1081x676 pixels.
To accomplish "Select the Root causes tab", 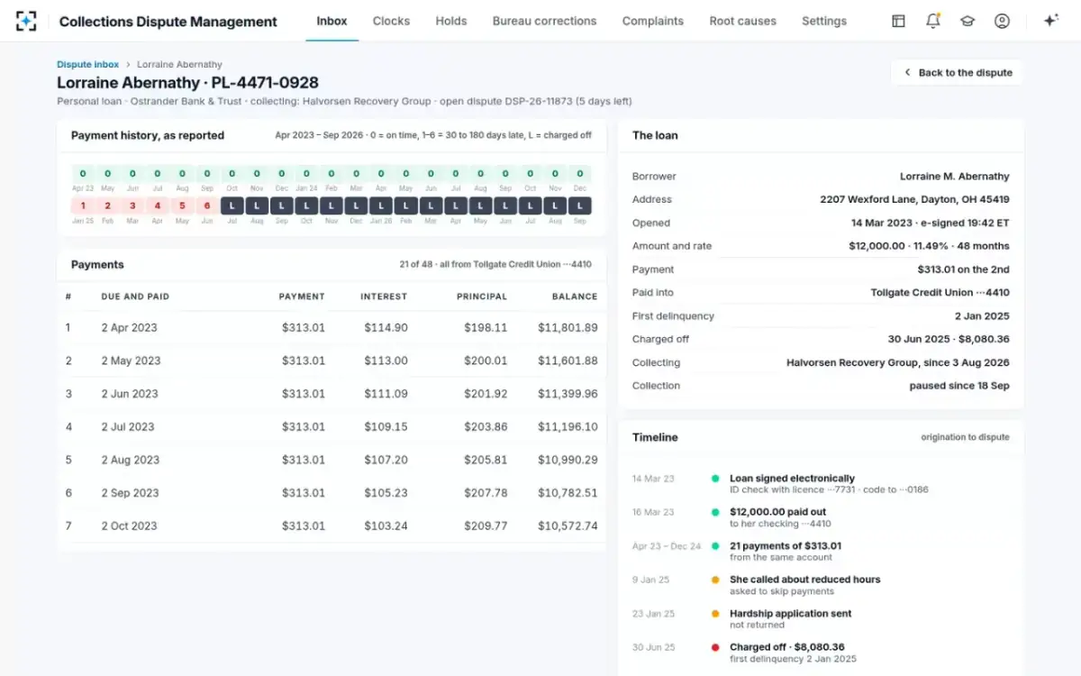I will point(742,21).
